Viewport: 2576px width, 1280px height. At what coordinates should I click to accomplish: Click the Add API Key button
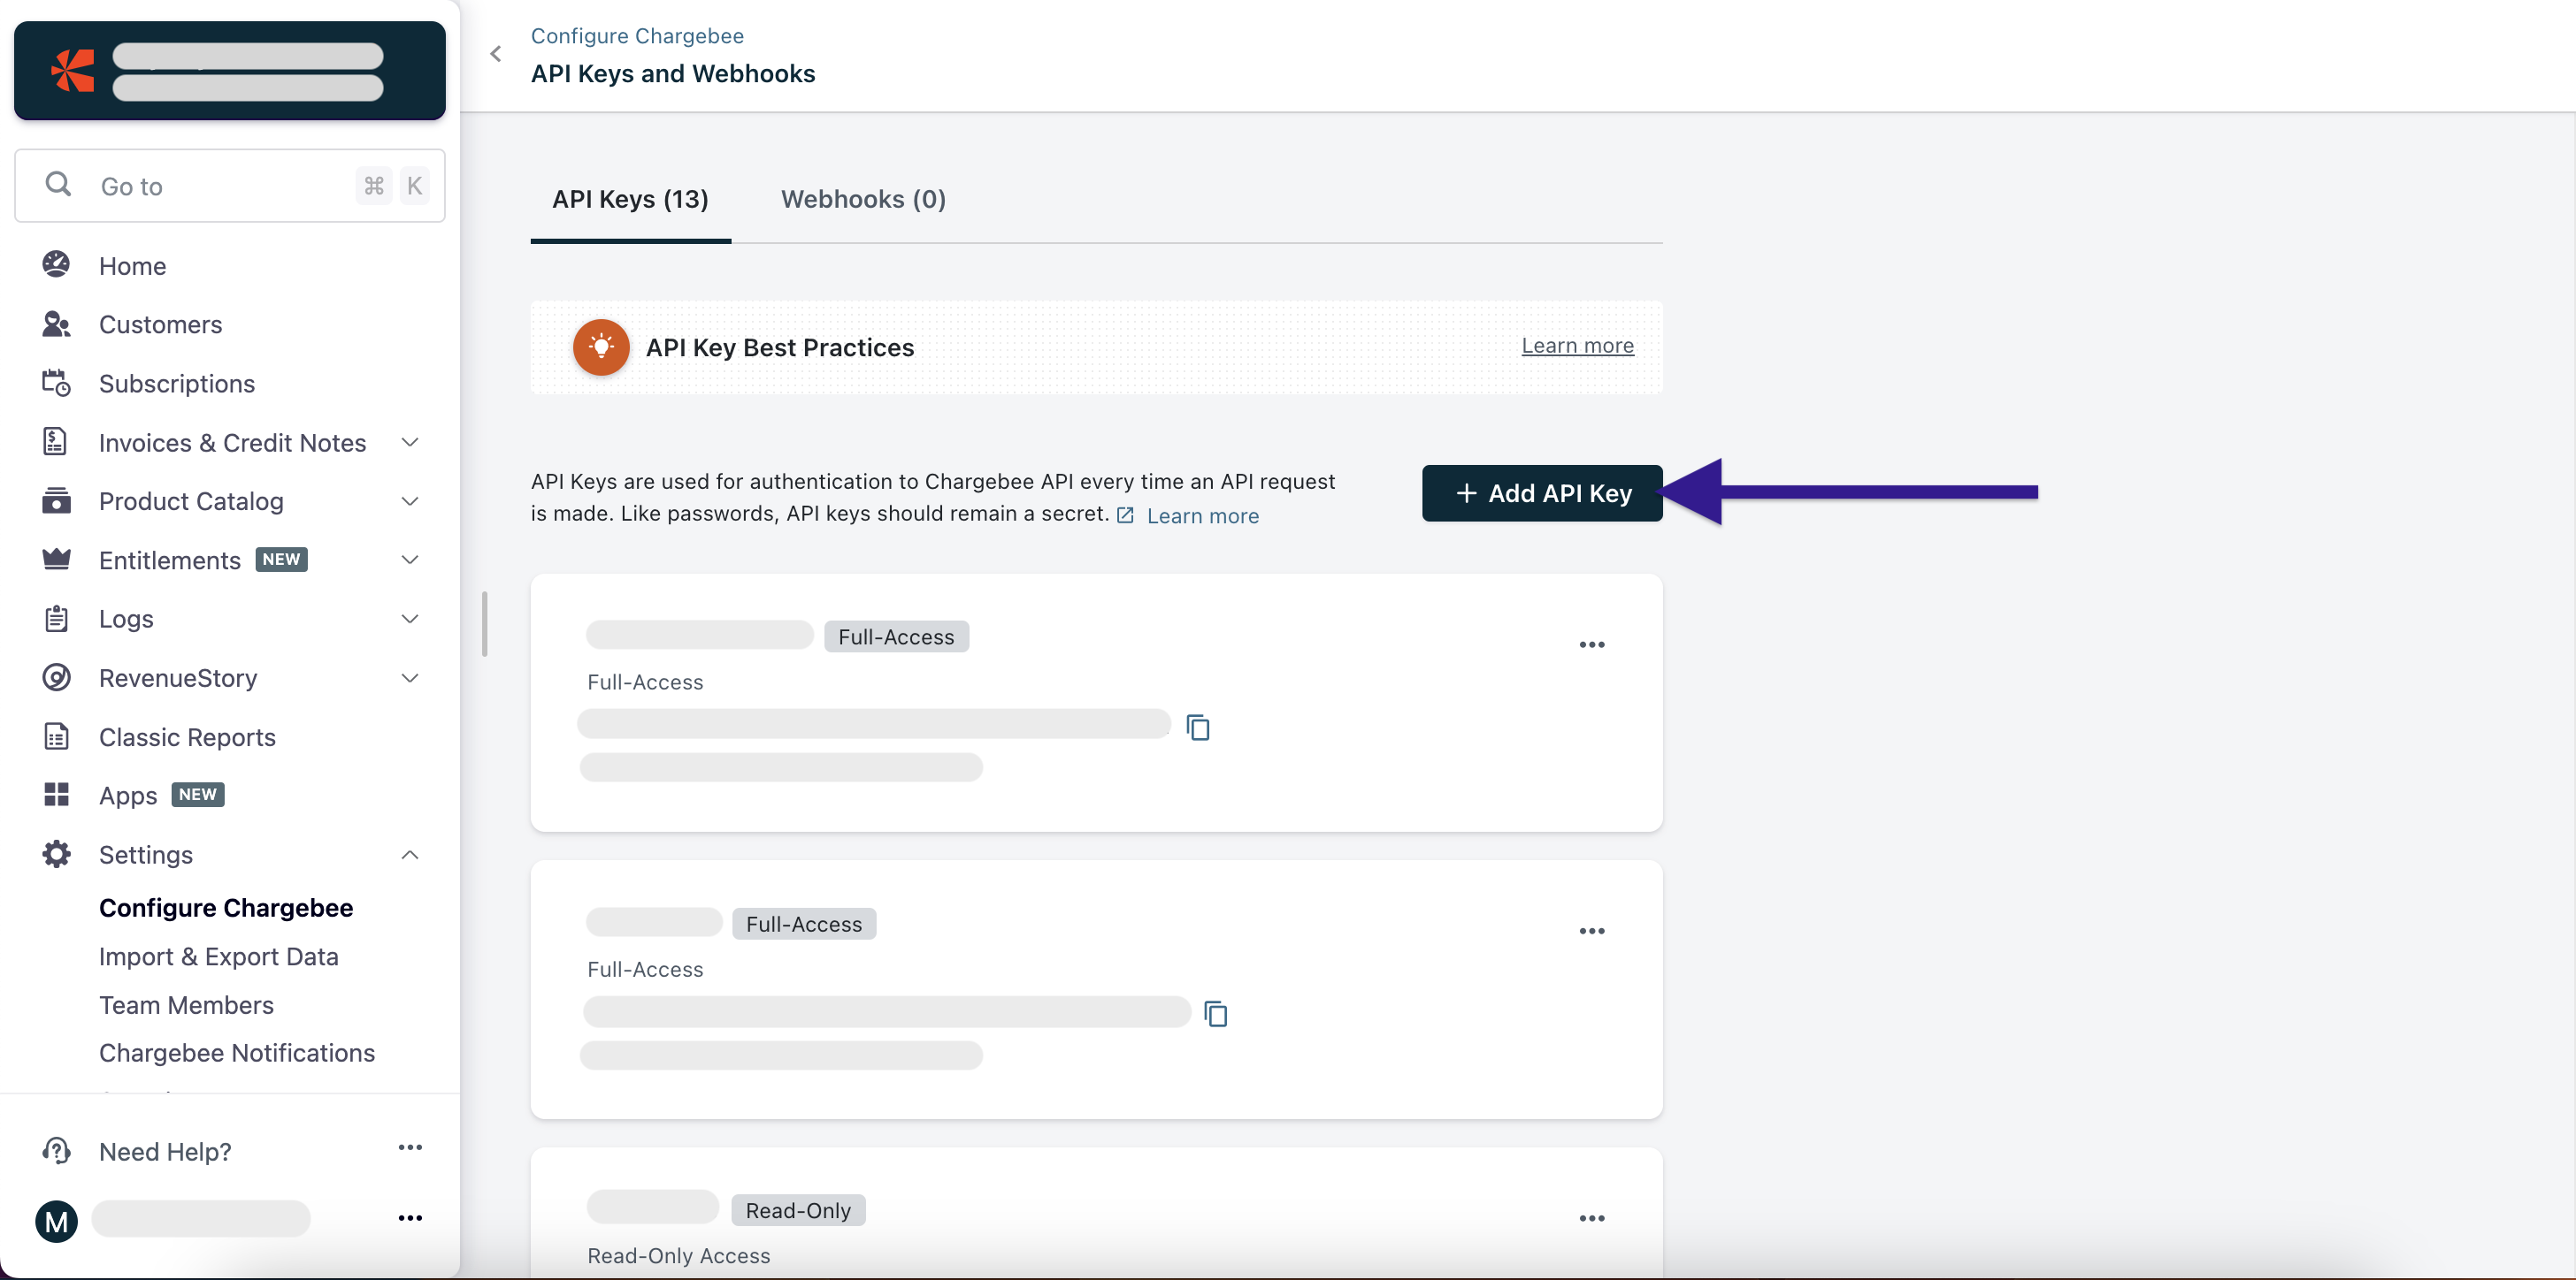(1542, 492)
